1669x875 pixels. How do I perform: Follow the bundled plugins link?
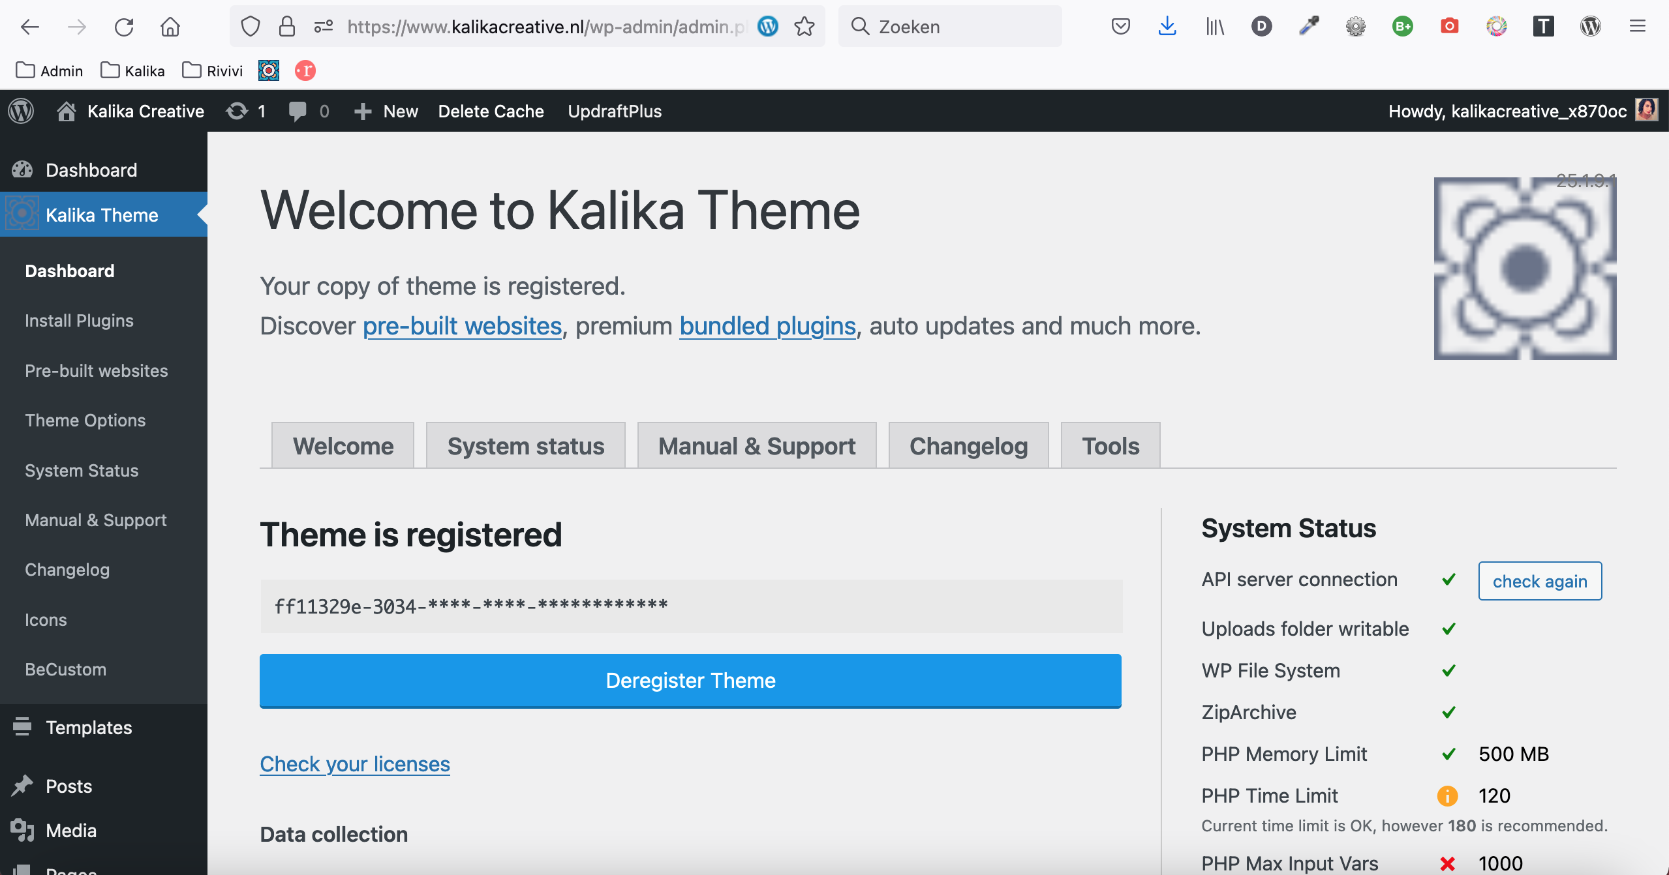[x=767, y=326]
